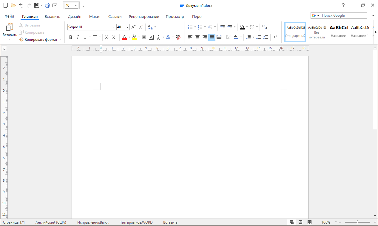The image size is (378, 226).
Task: Open the Segoe UI font name dropdown
Action: tap(114, 27)
